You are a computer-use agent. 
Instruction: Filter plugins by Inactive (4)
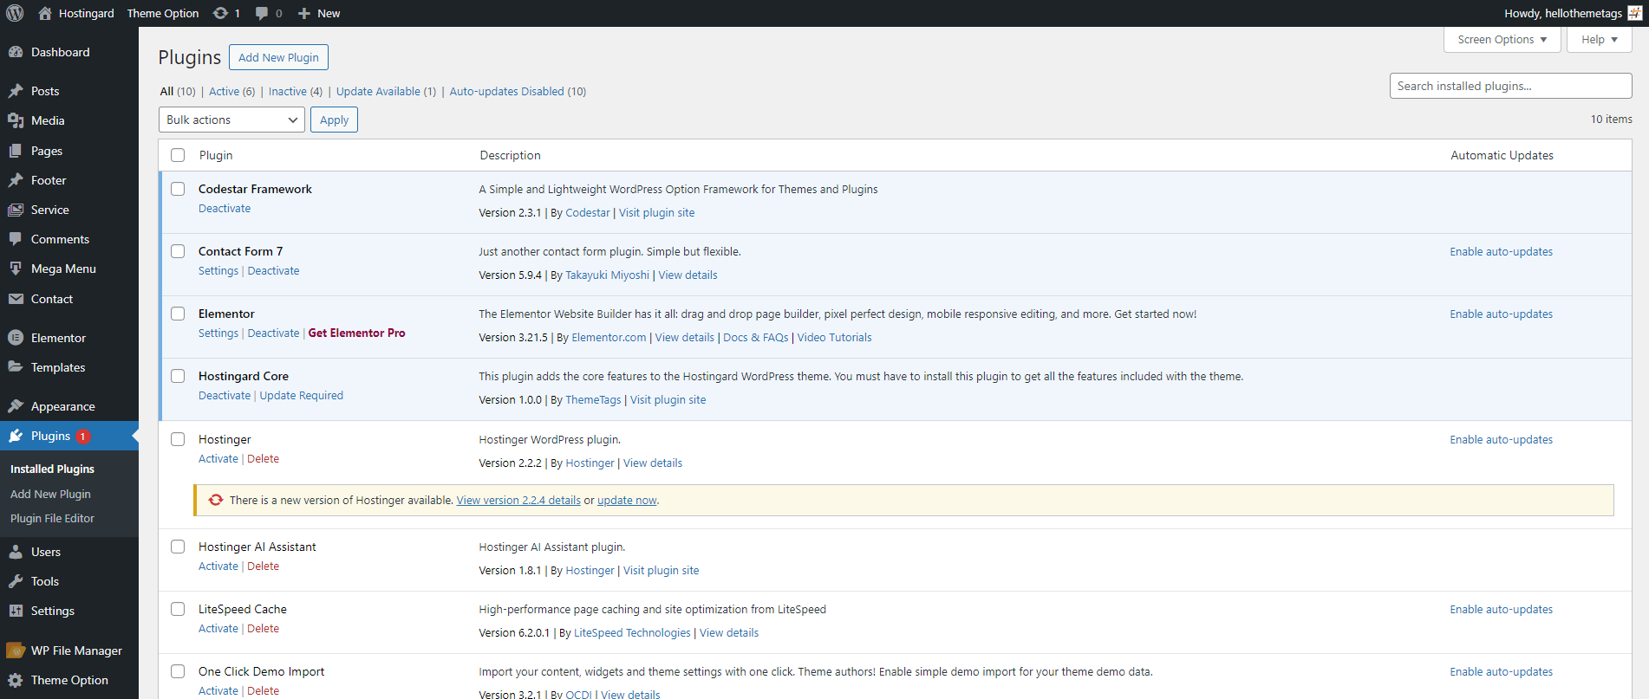(296, 91)
